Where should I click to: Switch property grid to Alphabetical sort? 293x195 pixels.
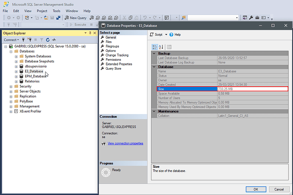click(x=161, y=47)
